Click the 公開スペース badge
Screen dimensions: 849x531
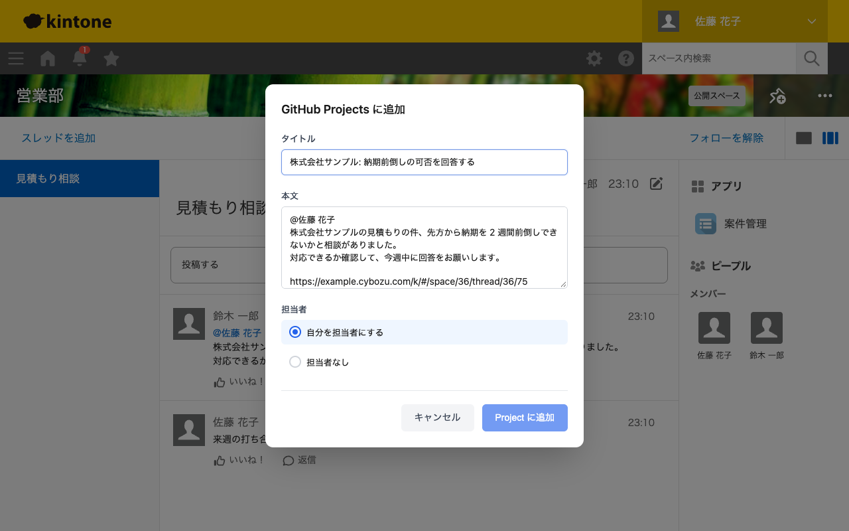(717, 96)
